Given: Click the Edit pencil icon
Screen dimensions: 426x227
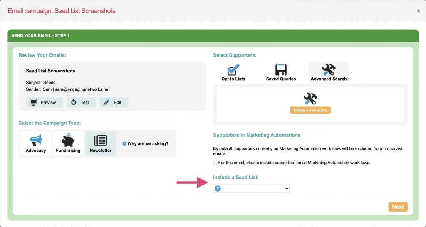Looking at the screenshot, I should (107, 102).
